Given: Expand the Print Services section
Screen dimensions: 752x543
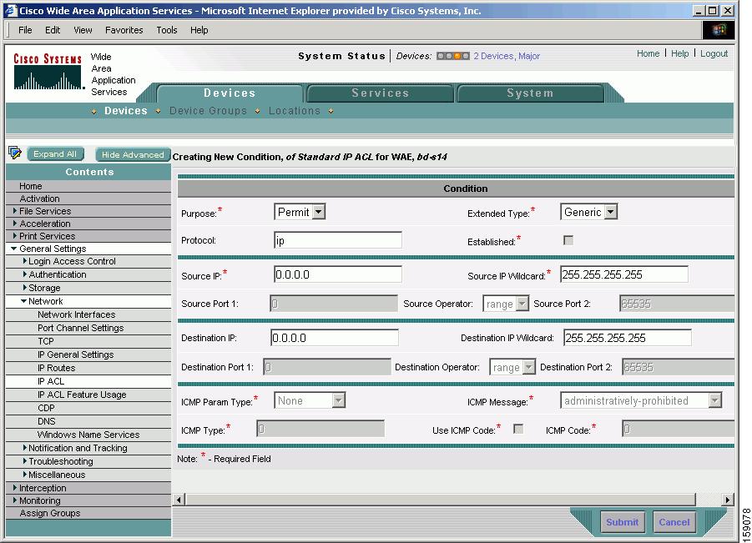Looking at the screenshot, I should pos(15,235).
